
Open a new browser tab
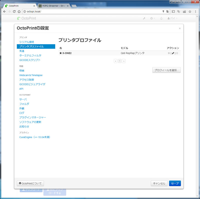(x=74, y=6)
